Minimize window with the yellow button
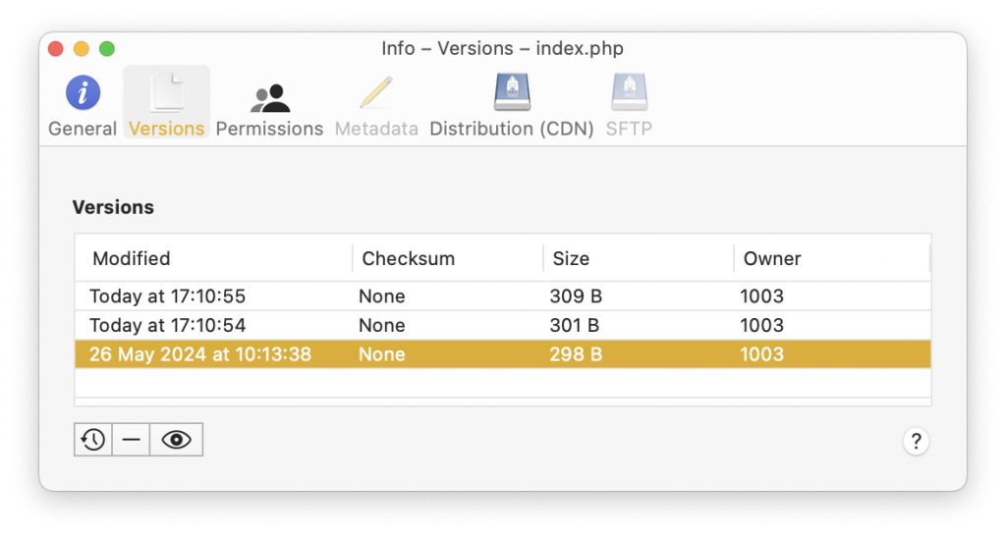Image resolution: width=1006 pixels, height=537 pixels. (82, 49)
